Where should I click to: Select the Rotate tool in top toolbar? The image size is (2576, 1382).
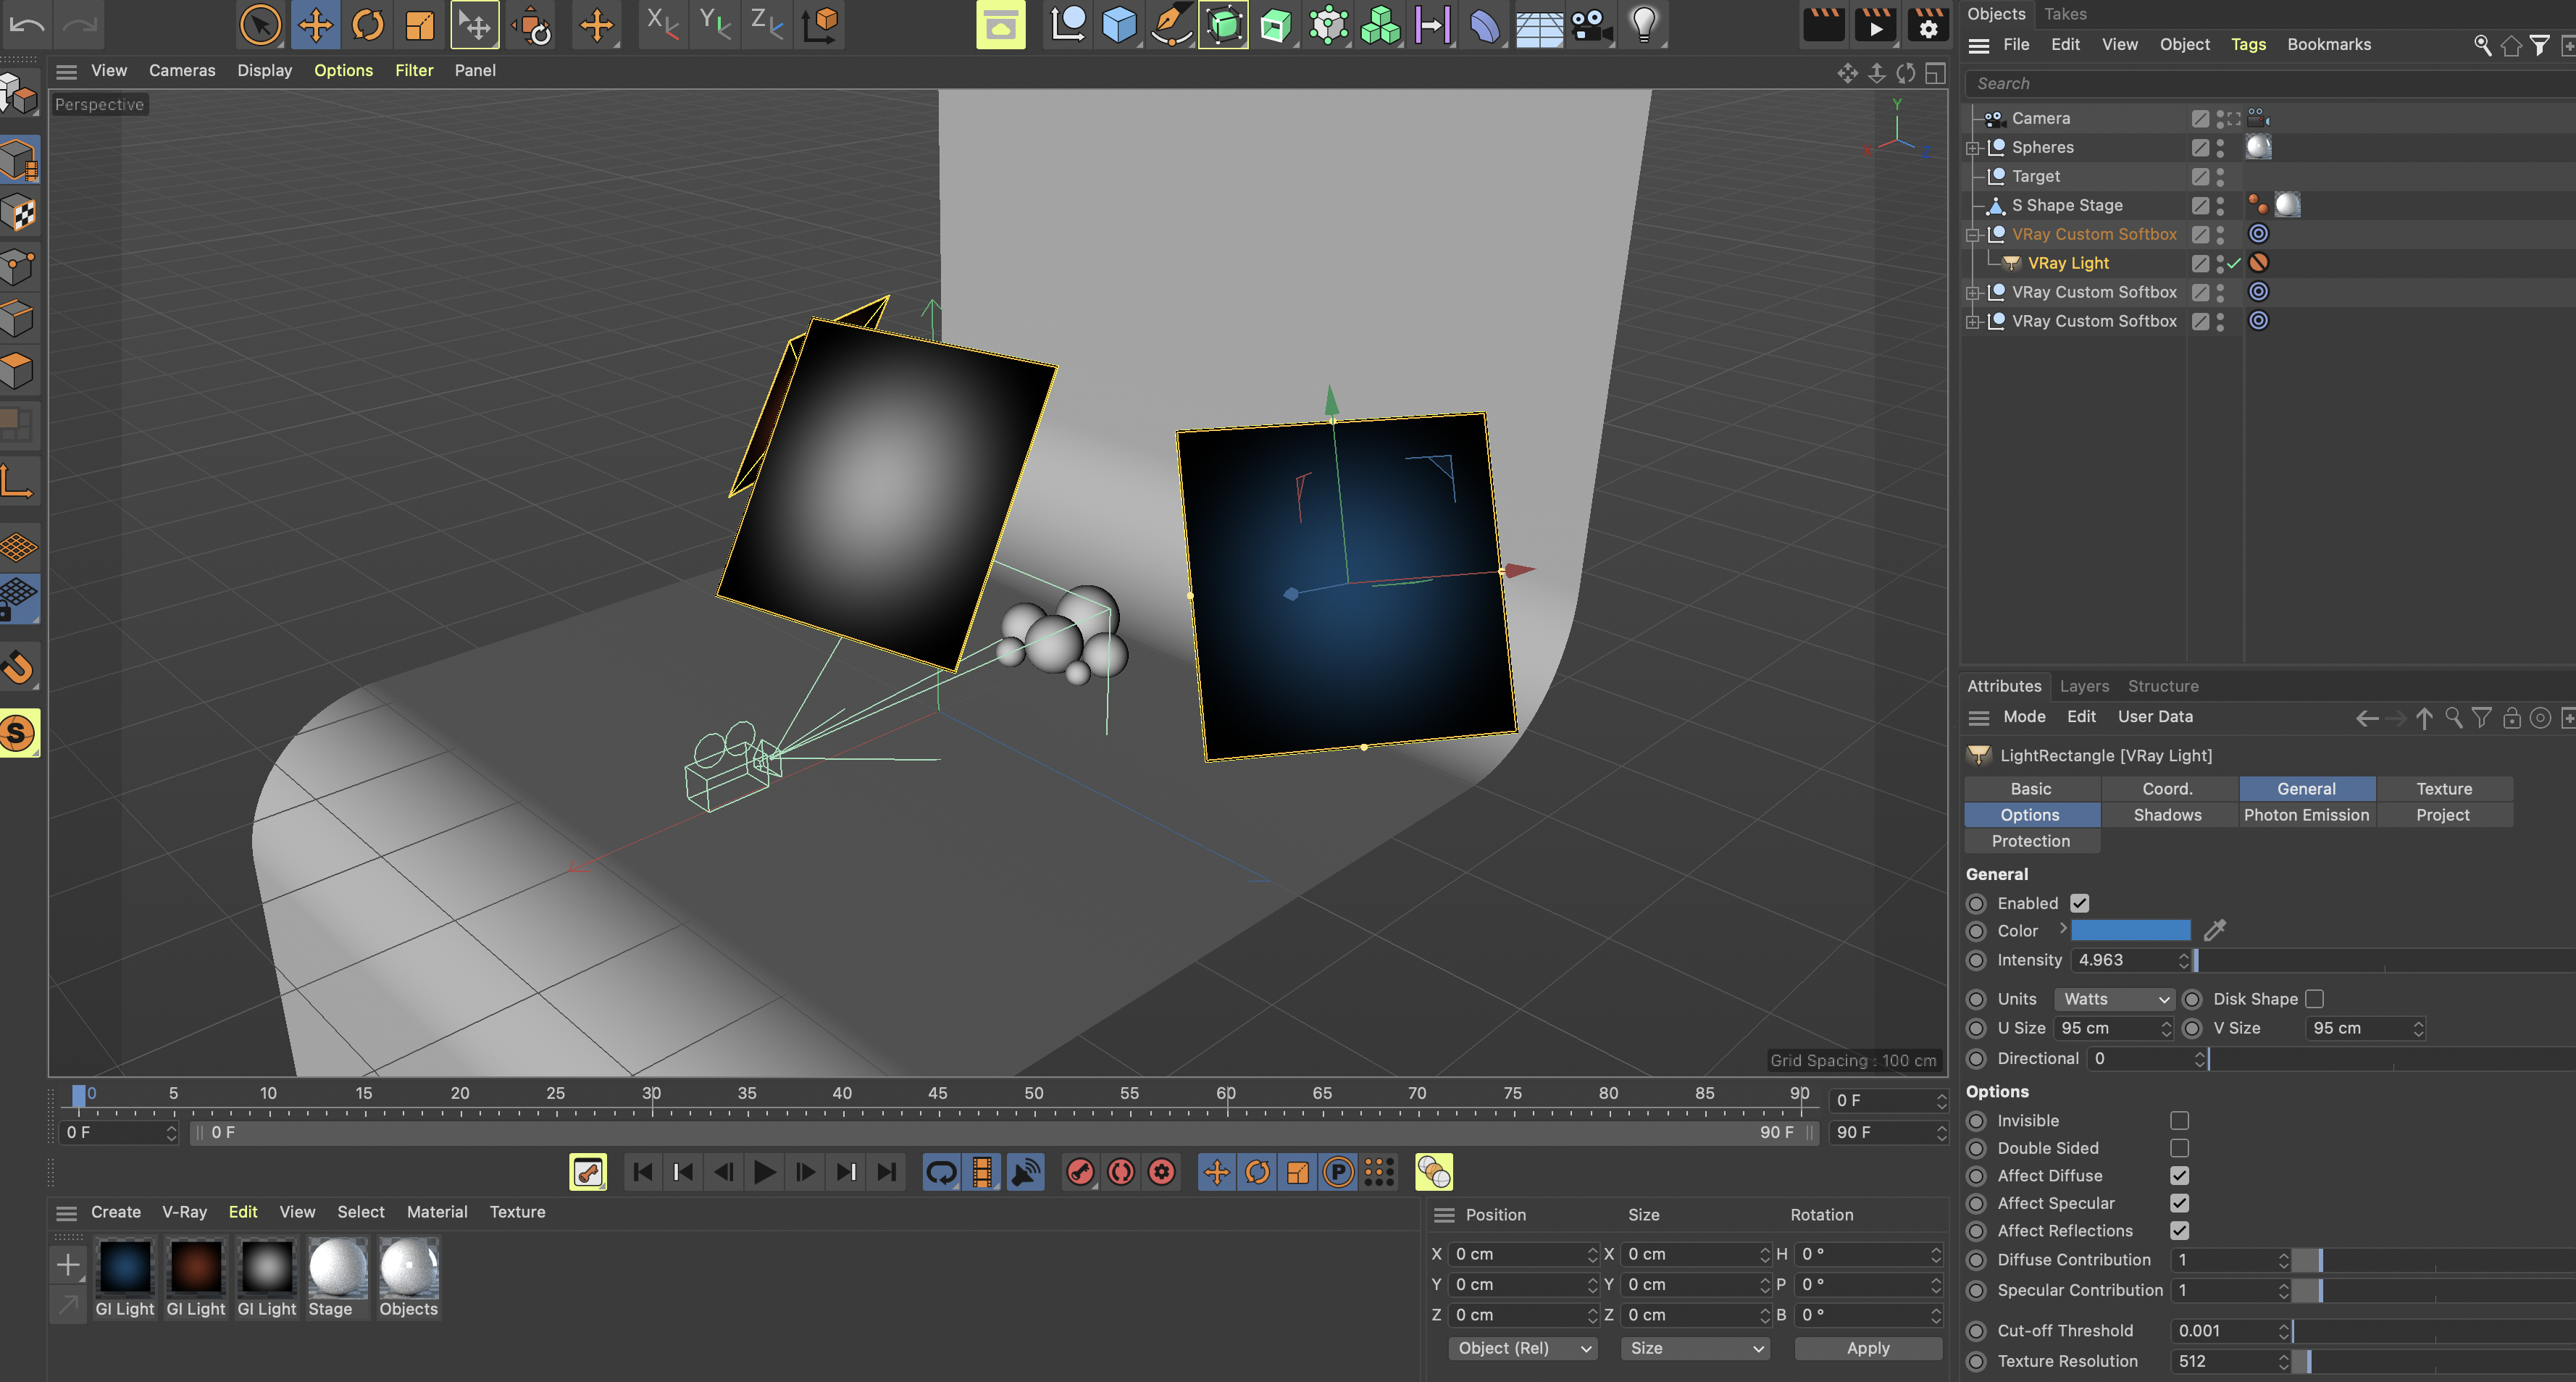click(367, 25)
